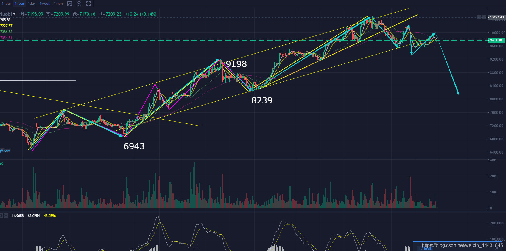This screenshot has width=506, height=251.
Task: Switch to the 1hour timeframe
Action: (6, 4)
